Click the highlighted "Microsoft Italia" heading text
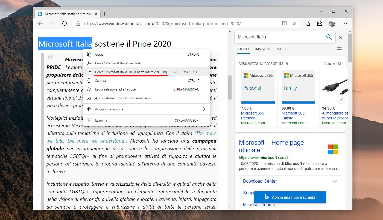 tap(65, 44)
